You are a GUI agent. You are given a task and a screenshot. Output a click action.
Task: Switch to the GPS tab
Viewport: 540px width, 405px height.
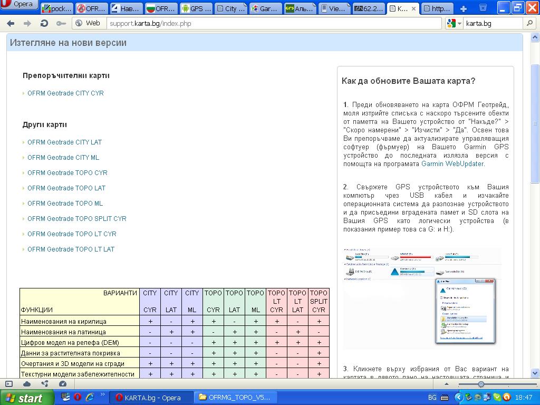pos(196,8)
